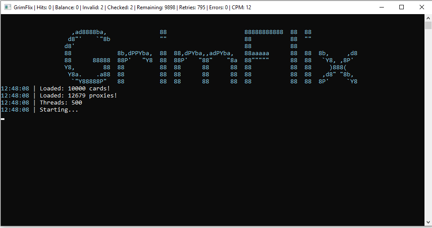Open the console window system menu icon
The width and height of the screenshot is (432, 228).
[x=8, y=7]
